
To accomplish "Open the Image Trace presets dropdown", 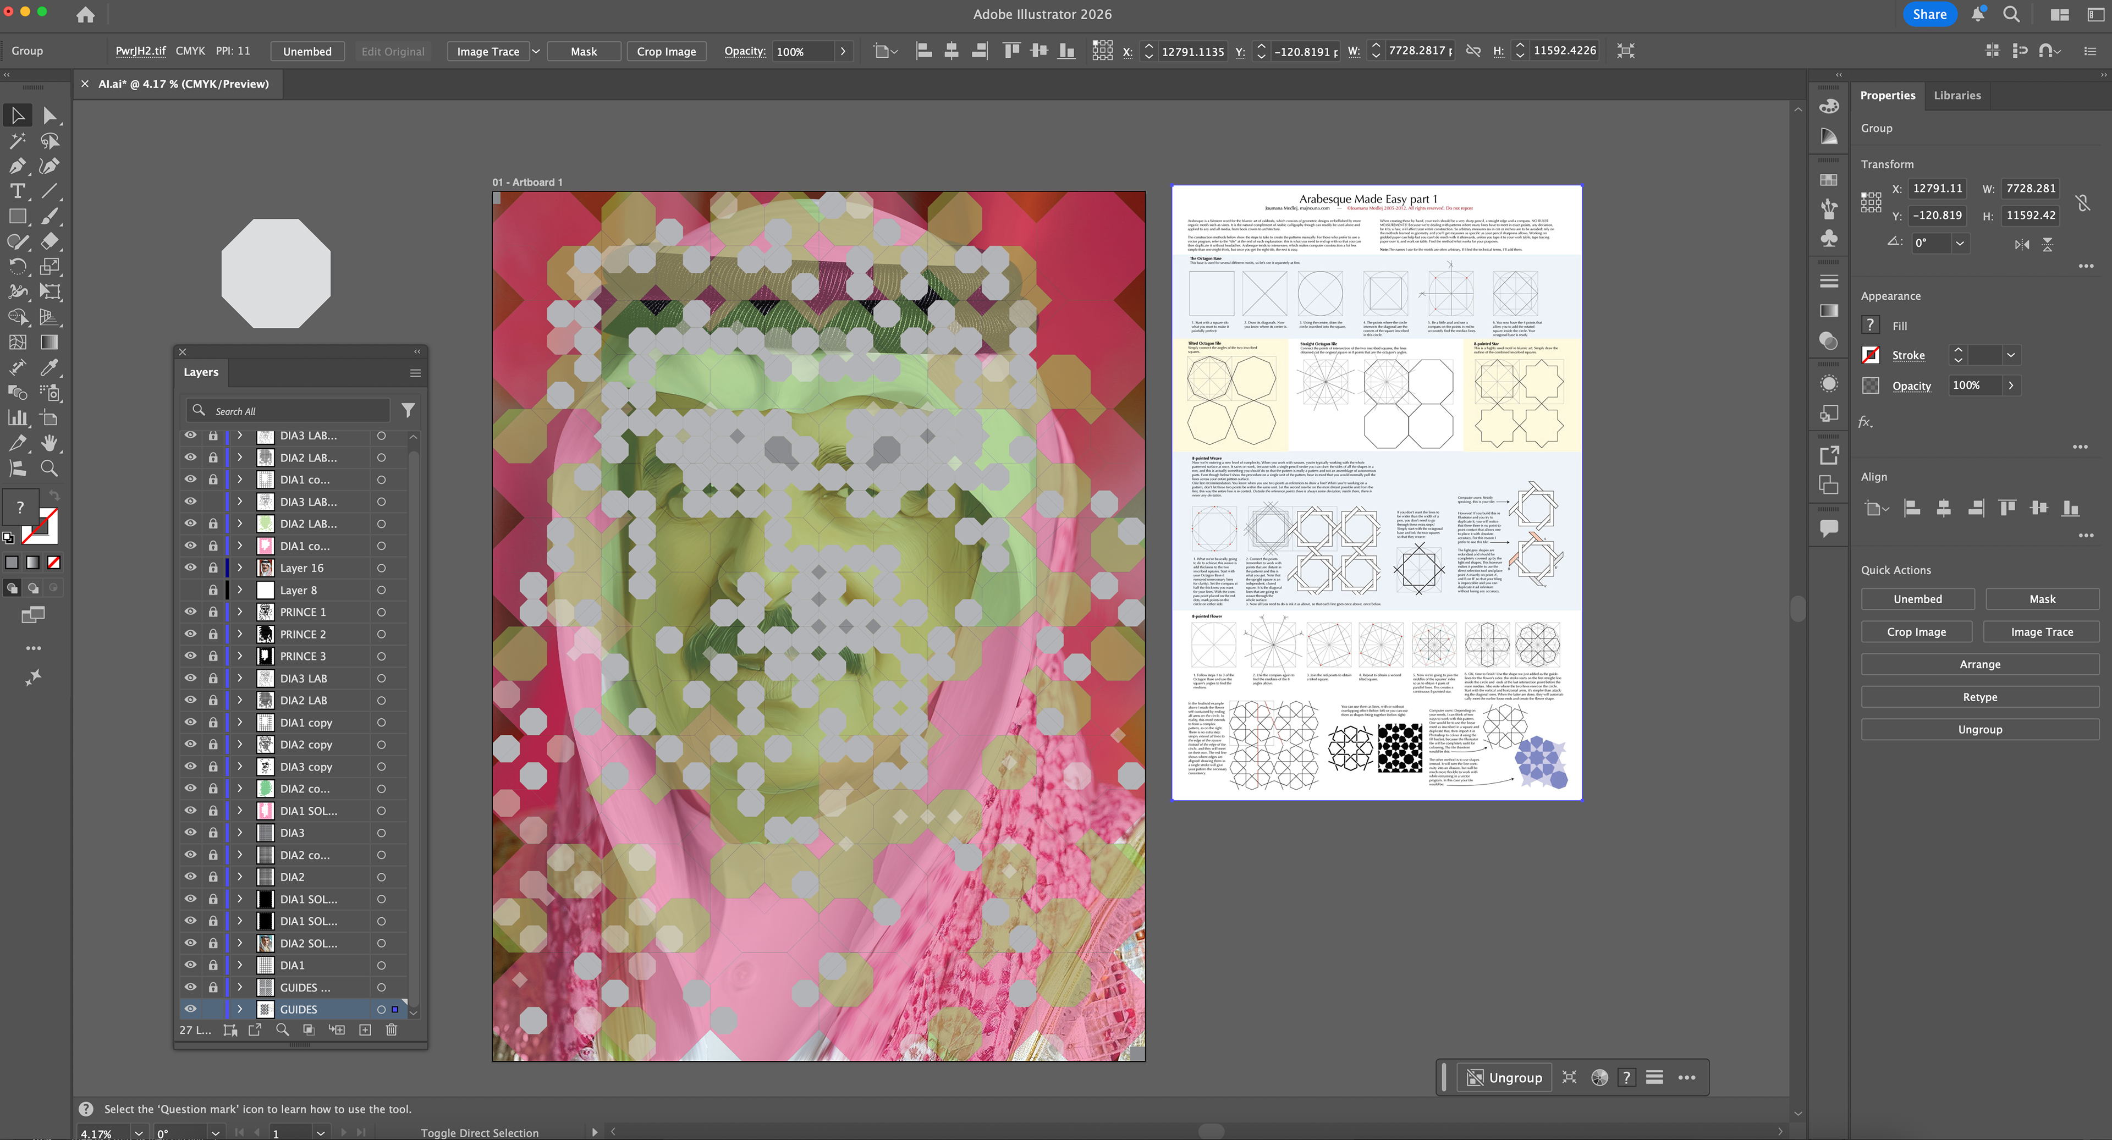I will point(536,51).
